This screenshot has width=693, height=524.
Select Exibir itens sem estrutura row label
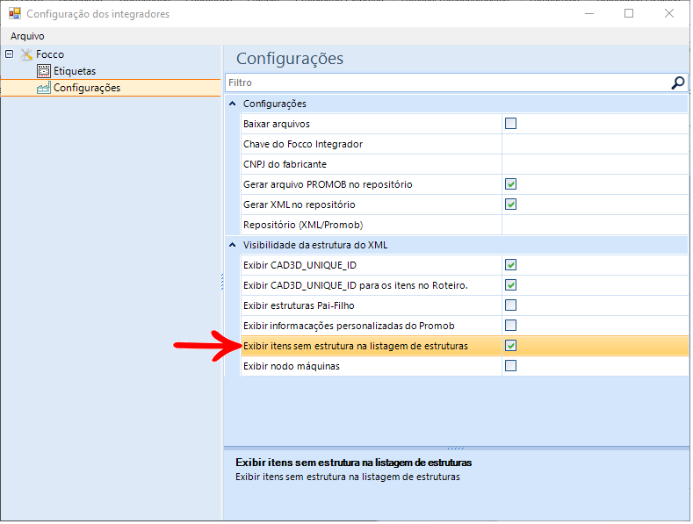[356, 347]
